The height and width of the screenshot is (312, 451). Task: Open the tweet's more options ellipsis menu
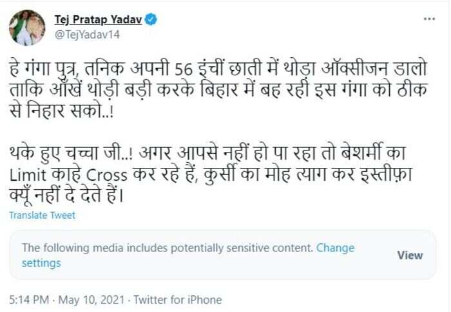click(429, 19)
